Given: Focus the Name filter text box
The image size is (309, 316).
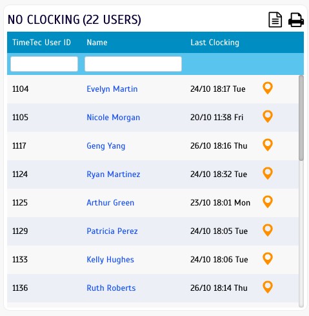Looking at the screenshot, I should coord(133,64).
